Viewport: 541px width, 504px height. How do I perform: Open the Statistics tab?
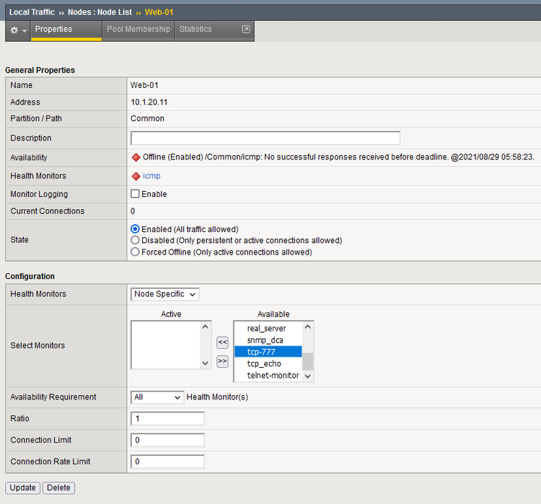point(195,30)
